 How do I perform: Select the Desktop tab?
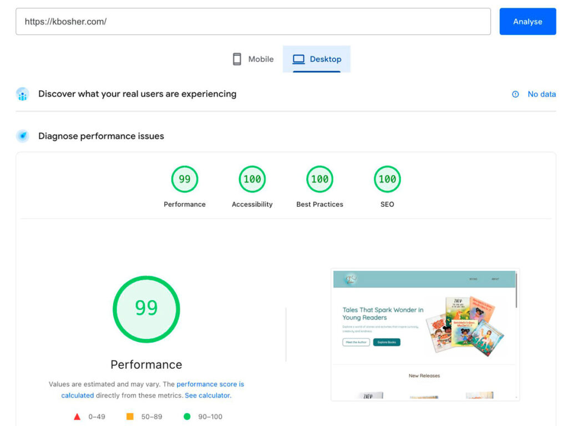(317, 59)
